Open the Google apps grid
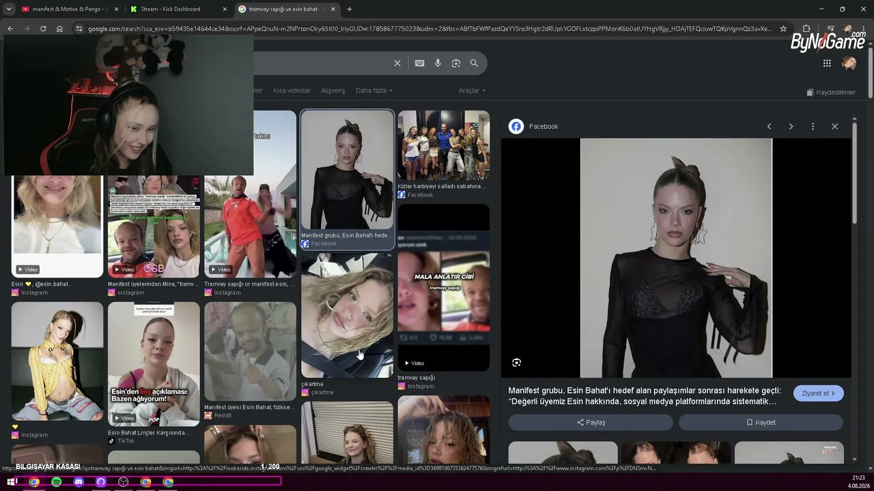874x491 pixels. (x=827, y=63)
